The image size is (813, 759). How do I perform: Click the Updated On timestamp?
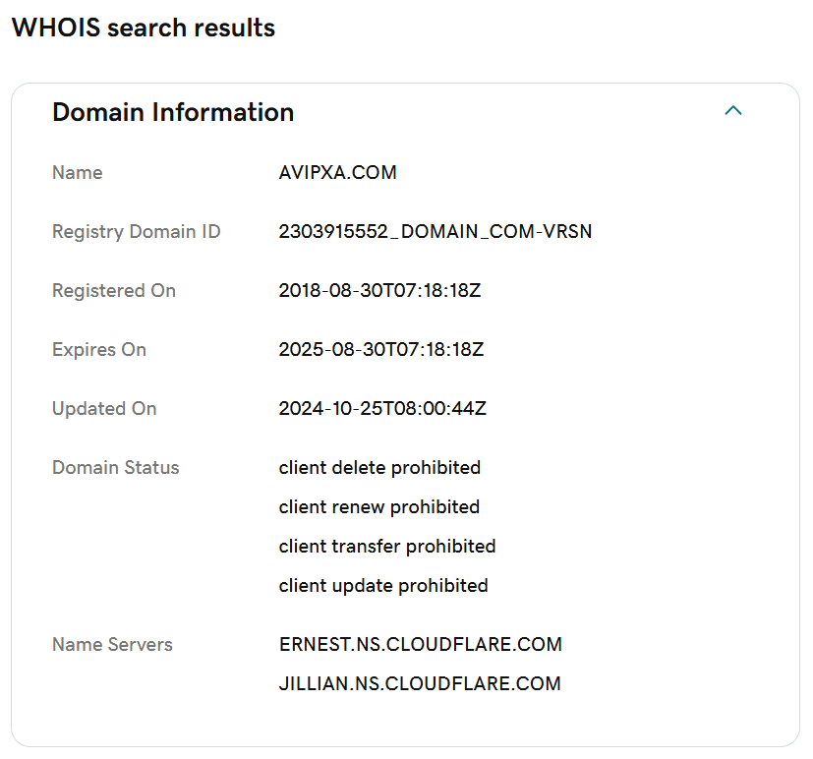382,409
